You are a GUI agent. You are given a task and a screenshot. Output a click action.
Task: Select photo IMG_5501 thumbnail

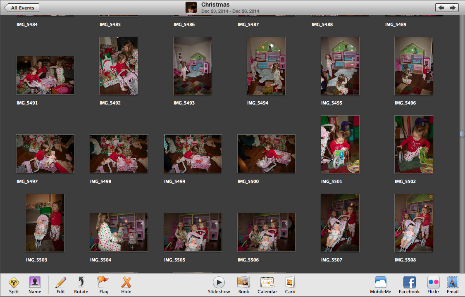click(x=340, y=144)
